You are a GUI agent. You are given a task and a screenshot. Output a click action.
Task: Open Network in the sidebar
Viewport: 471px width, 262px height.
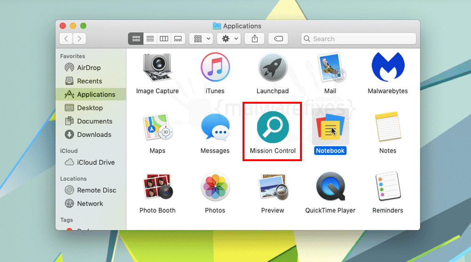pos(91,204)
